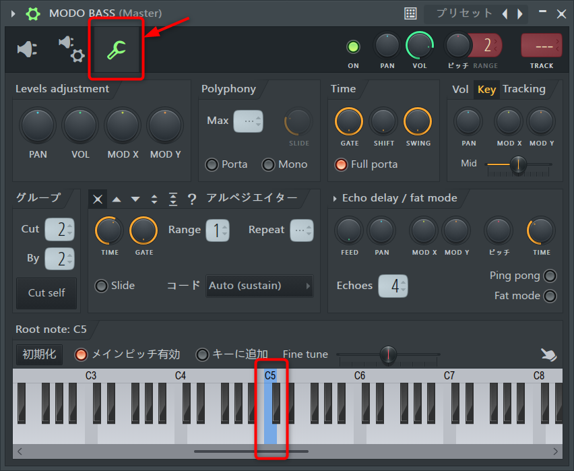Set arpeggiator direction to down arrow
This screenshot has height=471, width=574.
pos(135,199)
